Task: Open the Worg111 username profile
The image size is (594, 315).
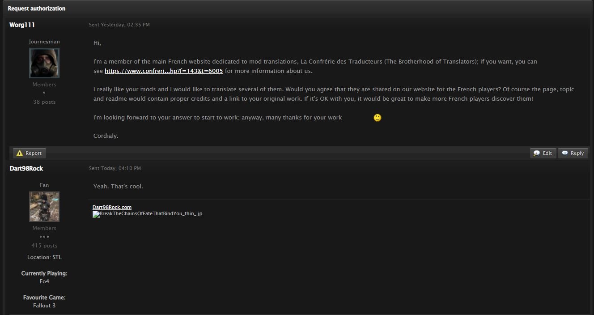Action: pos(22,25)
